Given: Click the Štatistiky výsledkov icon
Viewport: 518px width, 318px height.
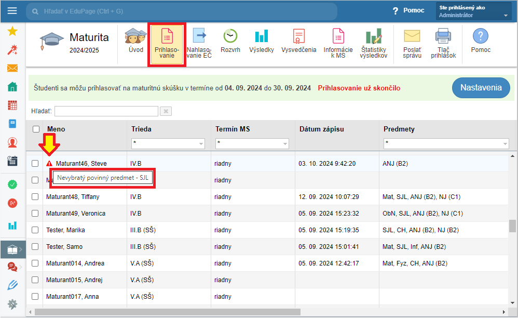Looking at the screenshot, I should tap(374, 36).
